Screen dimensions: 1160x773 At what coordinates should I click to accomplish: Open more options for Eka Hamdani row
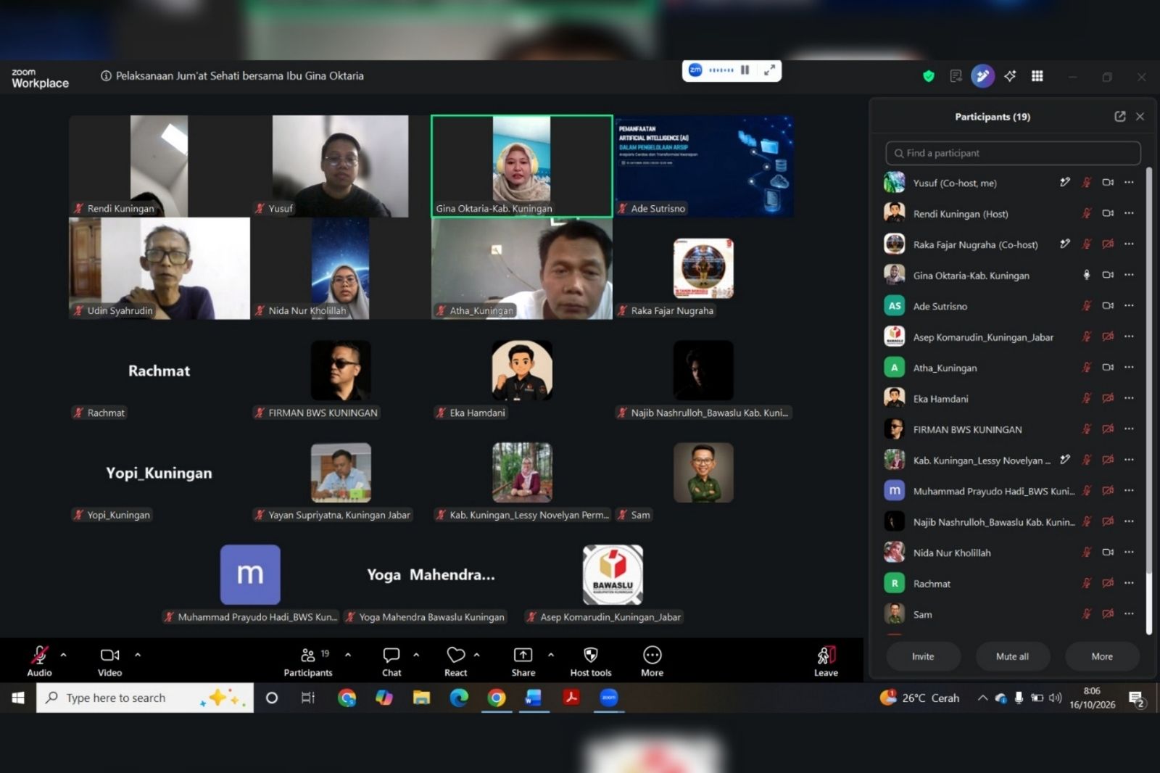pyautogui.click(x=1130, y=398)
